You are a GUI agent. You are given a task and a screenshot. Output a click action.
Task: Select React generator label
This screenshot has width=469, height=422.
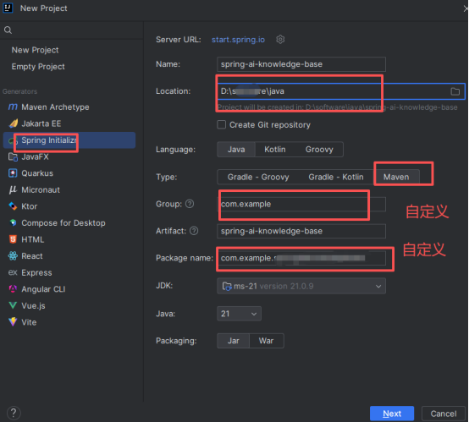(32, 256)
